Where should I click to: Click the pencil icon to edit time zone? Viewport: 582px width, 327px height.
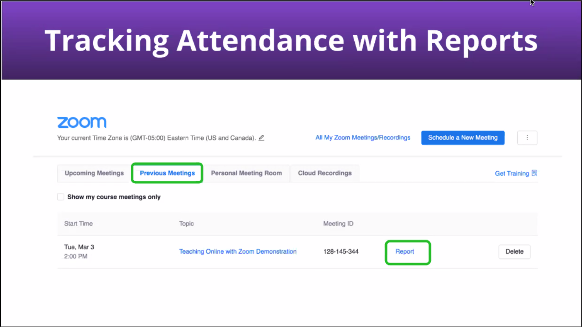tap(261, 138)
